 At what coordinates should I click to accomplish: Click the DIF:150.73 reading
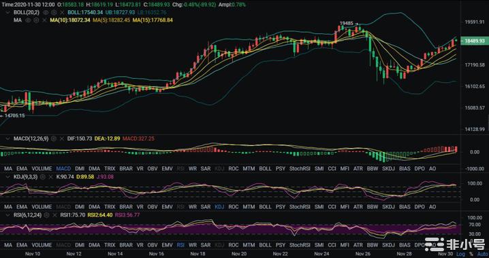tap(80, 139)
